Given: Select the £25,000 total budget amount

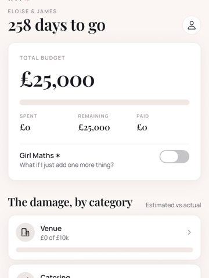Looking at the screenshot, I should coord(57,80).
